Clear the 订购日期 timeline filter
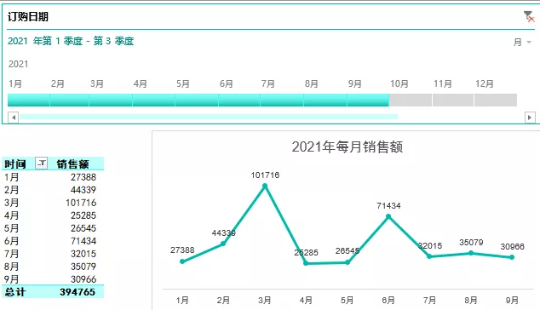The image size is (540, 310). click(529, 16)
